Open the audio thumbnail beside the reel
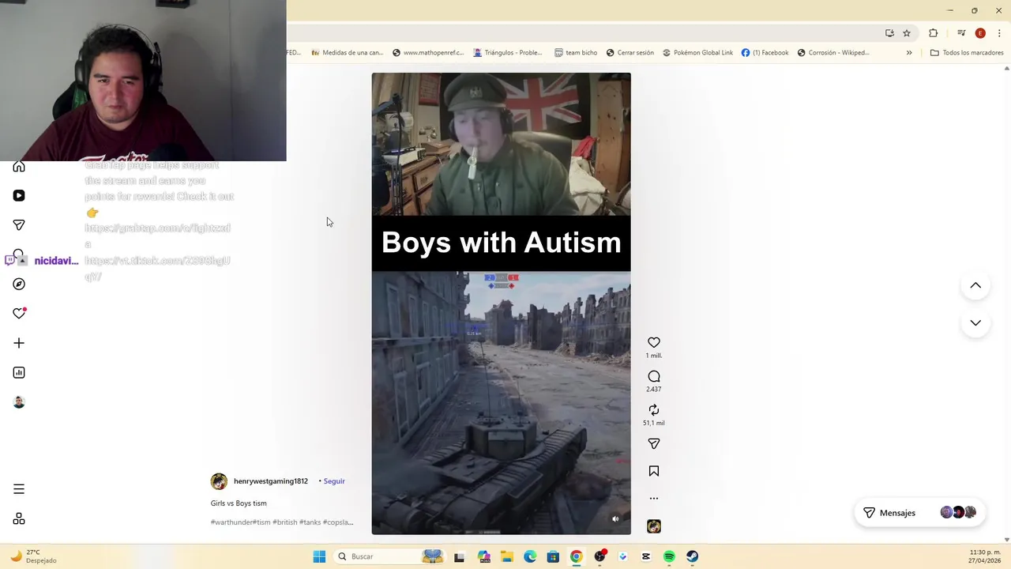 coord(654,526)
